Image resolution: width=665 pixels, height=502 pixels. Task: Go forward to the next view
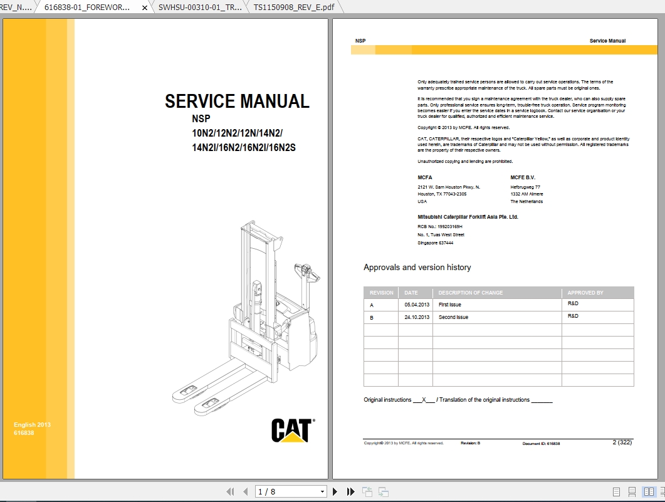[384, 491]
